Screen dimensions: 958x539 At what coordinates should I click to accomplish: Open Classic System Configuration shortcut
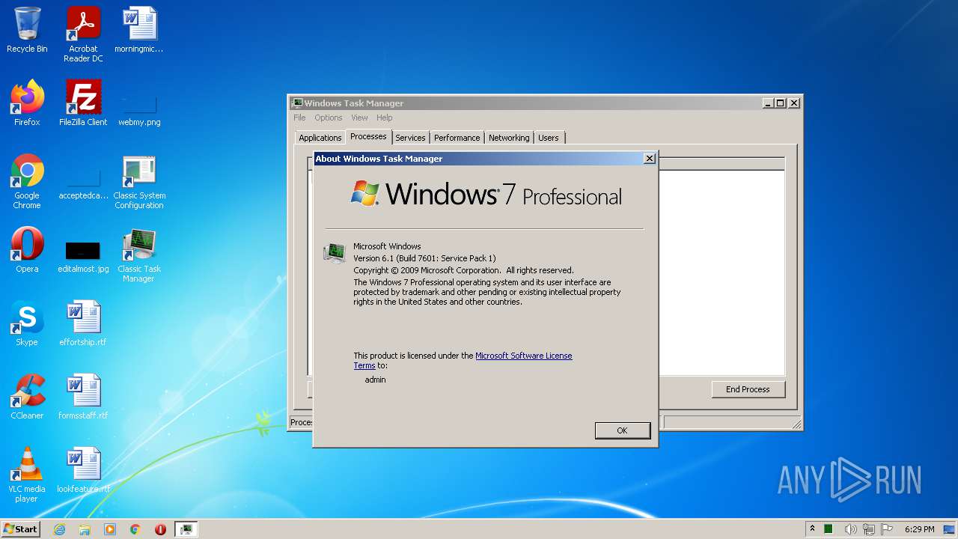[139, 181]
